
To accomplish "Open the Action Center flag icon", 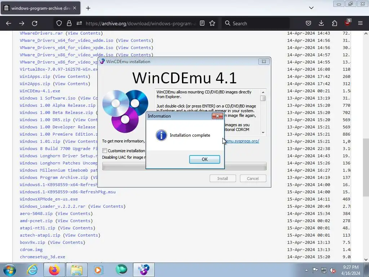I will pos(315,270).
